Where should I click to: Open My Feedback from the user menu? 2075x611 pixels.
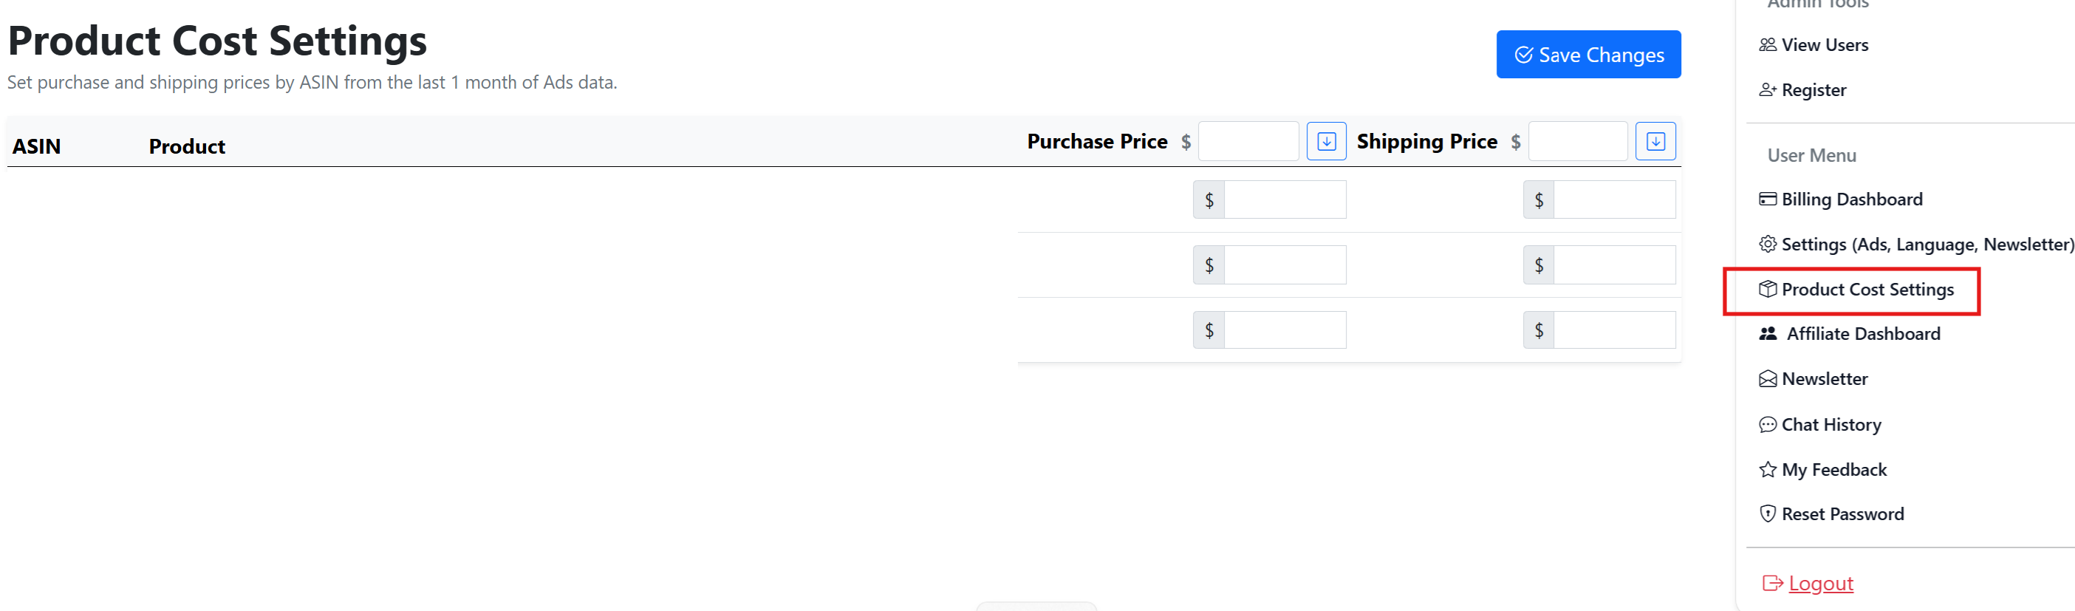tap(1833, 470)
